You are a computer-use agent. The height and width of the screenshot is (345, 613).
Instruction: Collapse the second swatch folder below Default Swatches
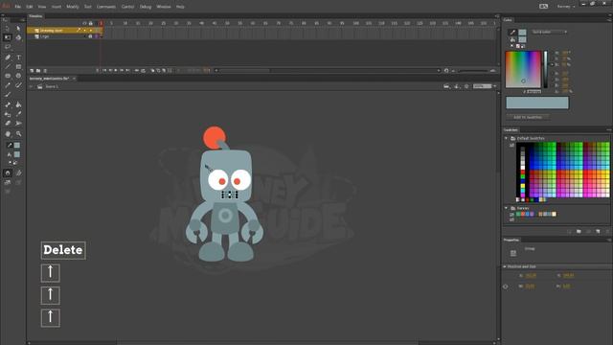pos(507,208)
